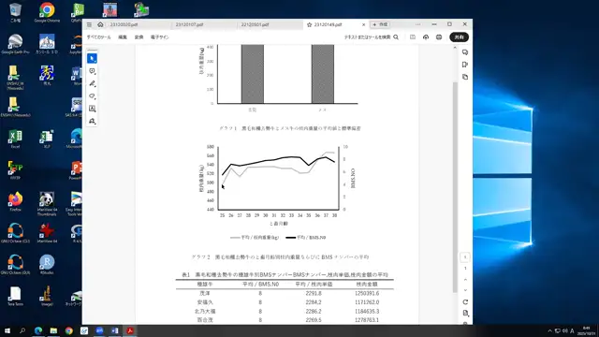Open Tera Term desktop shortcut
This screenshot has width=599, height=337.
pos(15,296)
